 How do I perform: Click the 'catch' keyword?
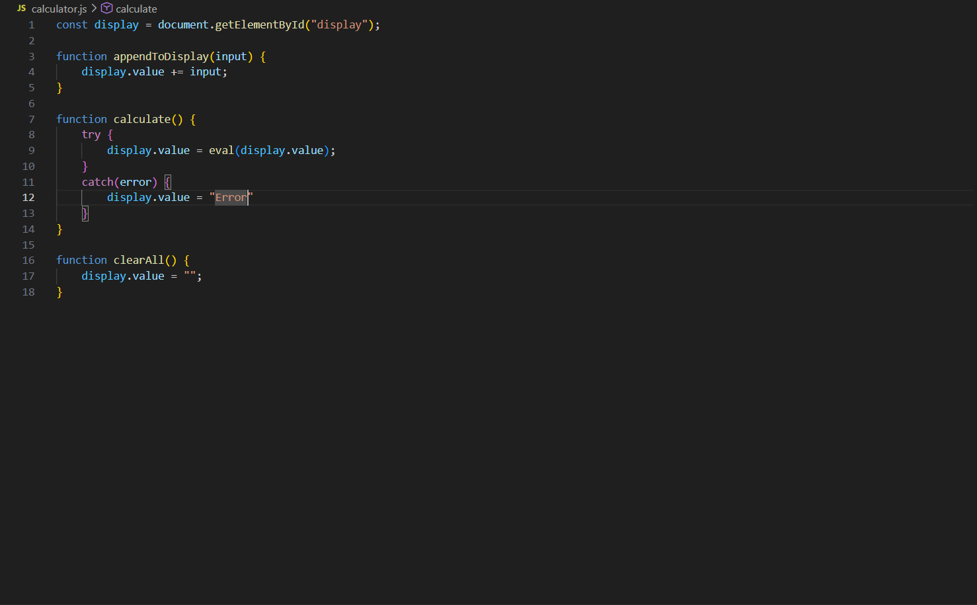point(98,182)
